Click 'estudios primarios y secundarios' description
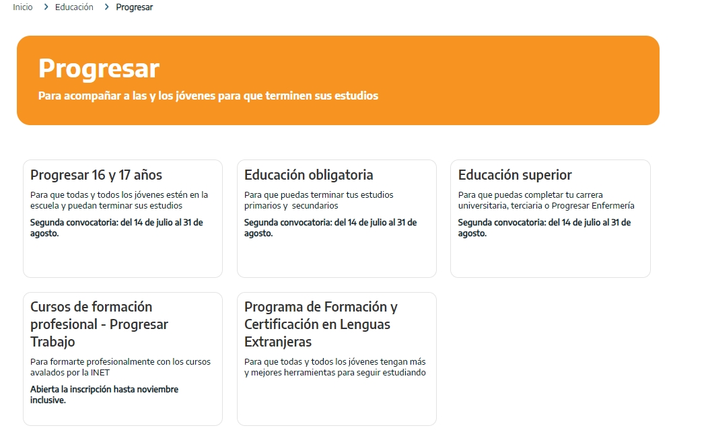706x432 pixels. coord(318,201)
